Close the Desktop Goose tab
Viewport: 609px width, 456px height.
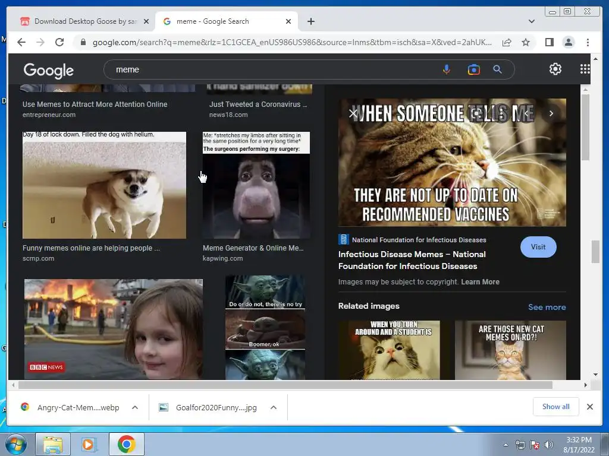point(146,21)
